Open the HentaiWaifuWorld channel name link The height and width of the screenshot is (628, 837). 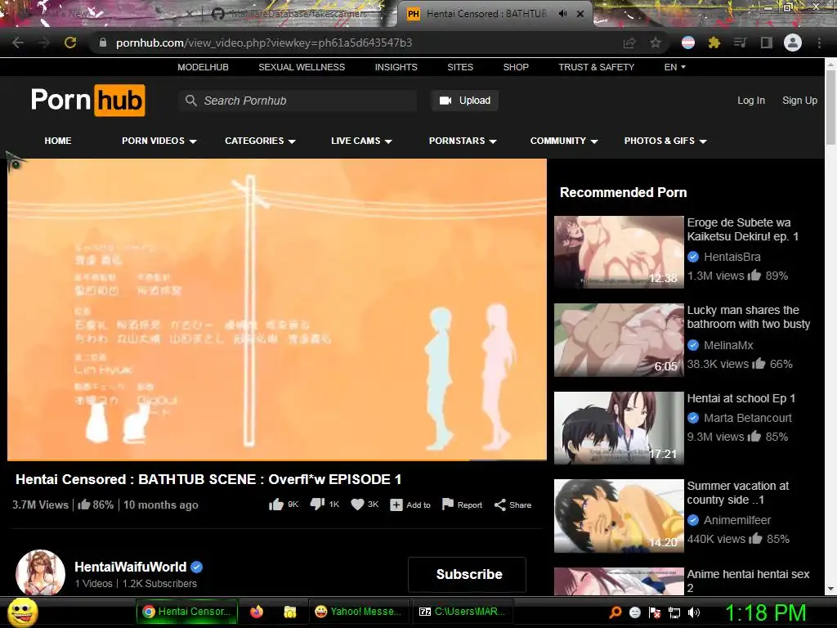[x=130, y=567]
